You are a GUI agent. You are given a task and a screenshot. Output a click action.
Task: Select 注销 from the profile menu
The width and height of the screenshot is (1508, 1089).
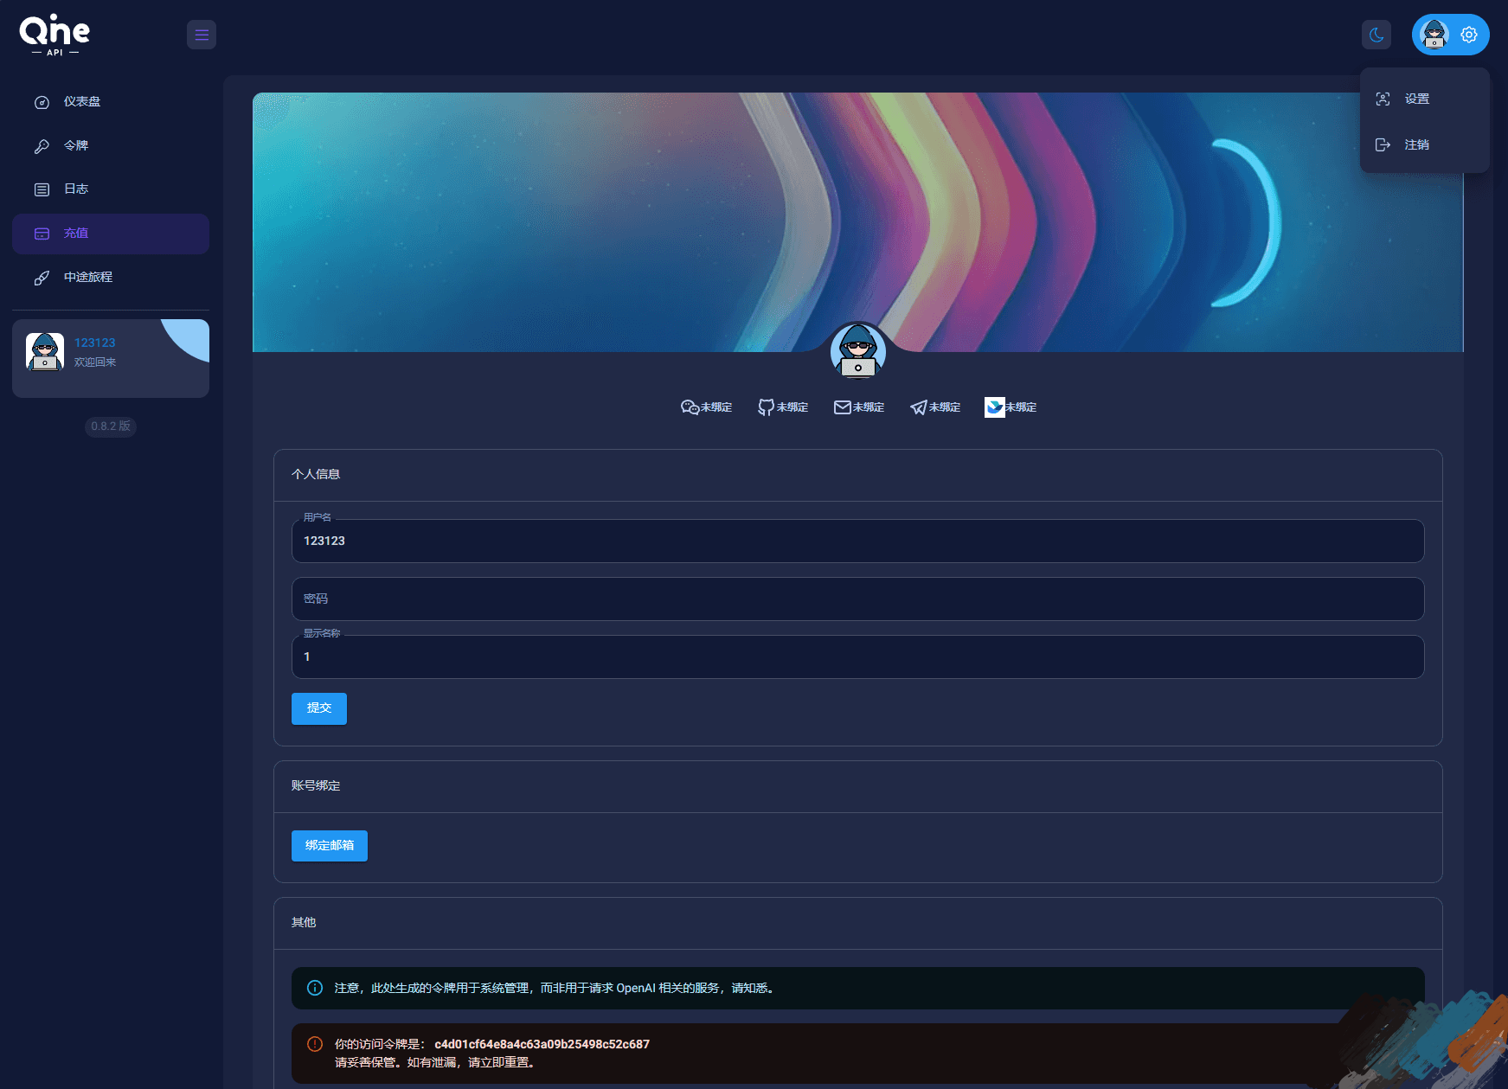(x=1425, y=144)
